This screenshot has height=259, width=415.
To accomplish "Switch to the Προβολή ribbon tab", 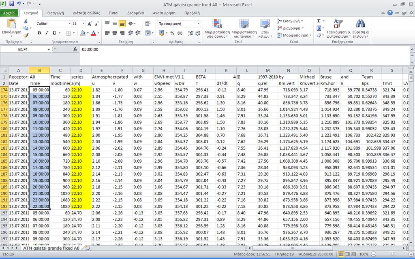I will (x=192, y=13).
